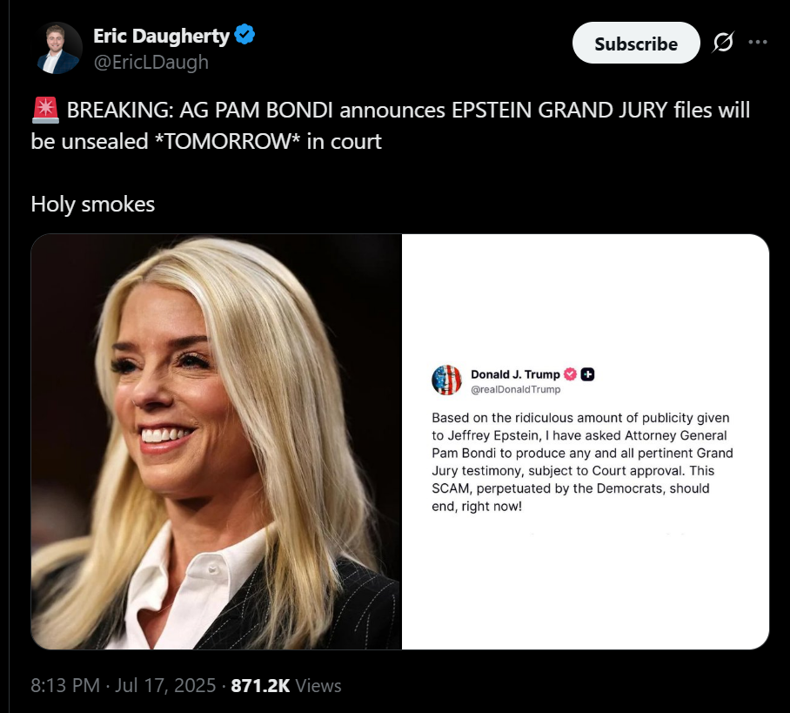Viewport: 790px width, 713px height.
Task: Open the blonde woman photo thumbnail
Action: coord(216,441)
